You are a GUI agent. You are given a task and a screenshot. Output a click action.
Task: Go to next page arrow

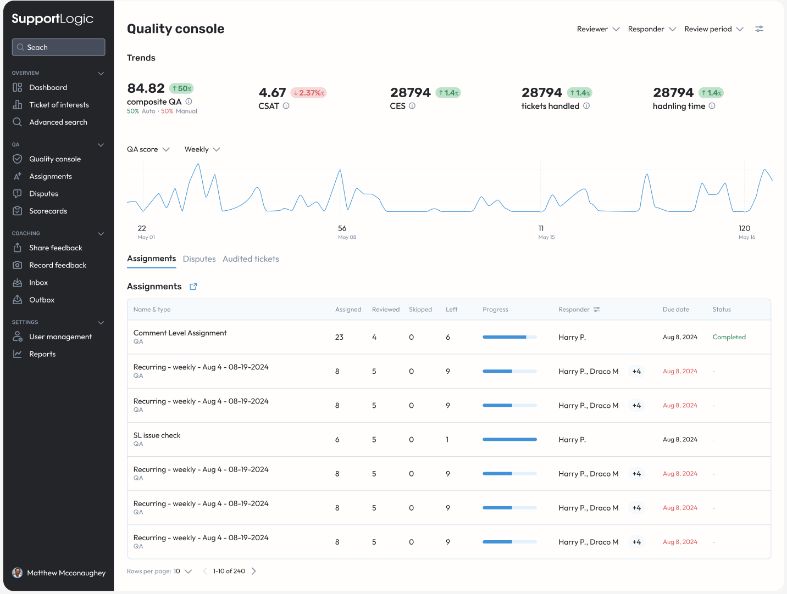pos(254,571)
